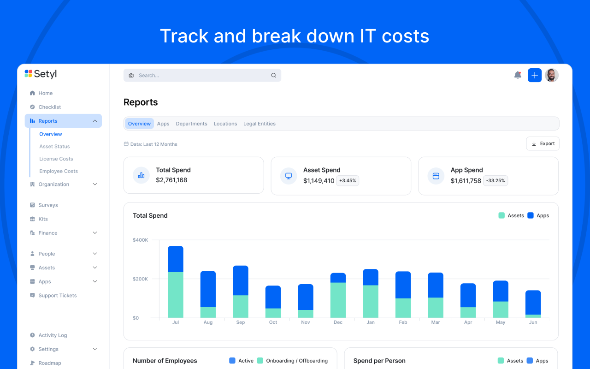Click the Surveys icon in sidebar
The height and width of the screenshot is (369, 590).
[x=32, y=205]
